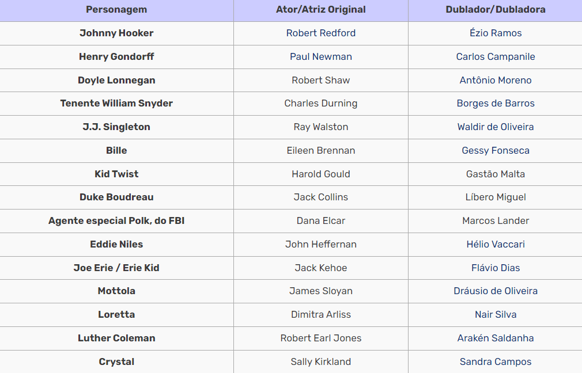Click the Dublador/Dubladora column header
The height and width of the screenshot is (373, 582).
pyautogui.click(x=496, y=10)
